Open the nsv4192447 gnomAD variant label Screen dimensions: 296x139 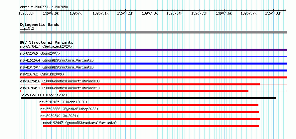[x=80, y=123]
